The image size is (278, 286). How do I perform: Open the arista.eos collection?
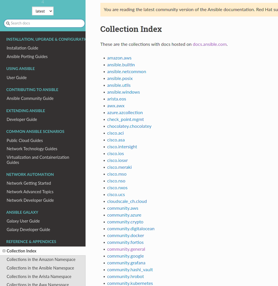116,99
